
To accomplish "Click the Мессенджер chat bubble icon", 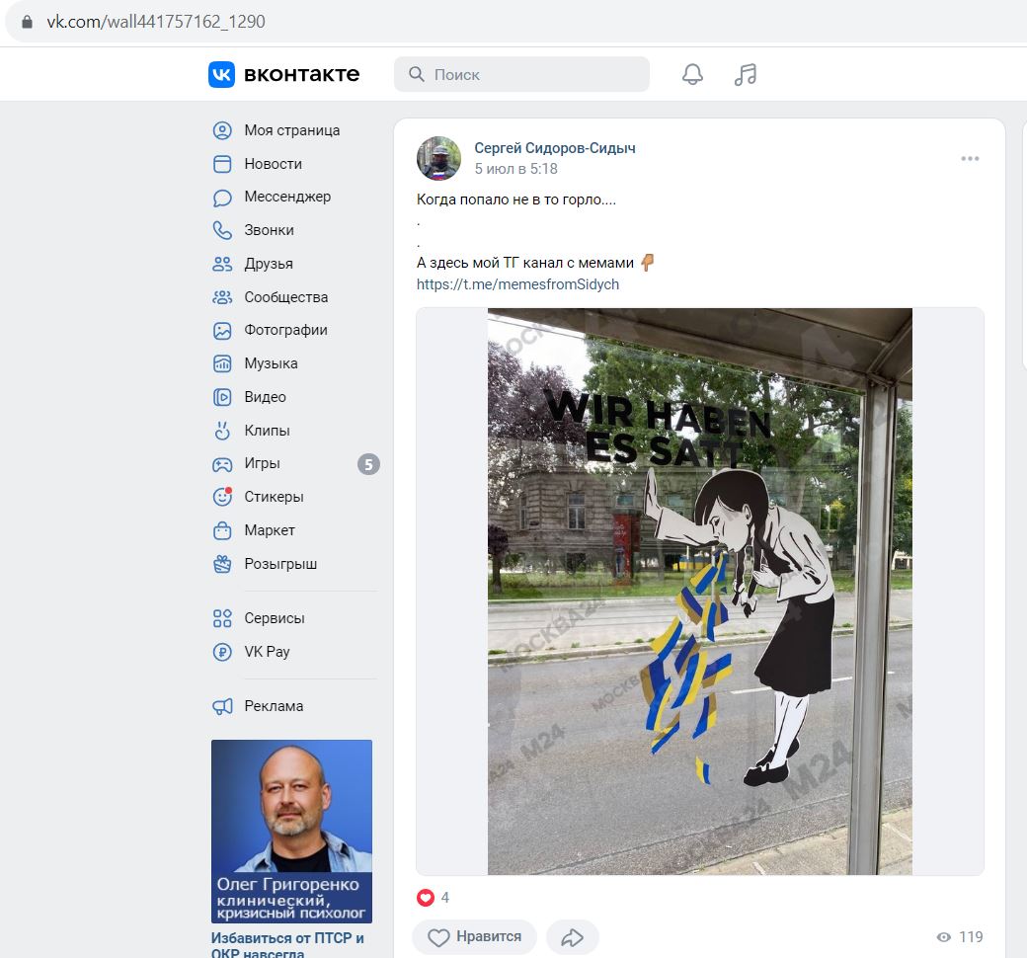I will 223,198.
